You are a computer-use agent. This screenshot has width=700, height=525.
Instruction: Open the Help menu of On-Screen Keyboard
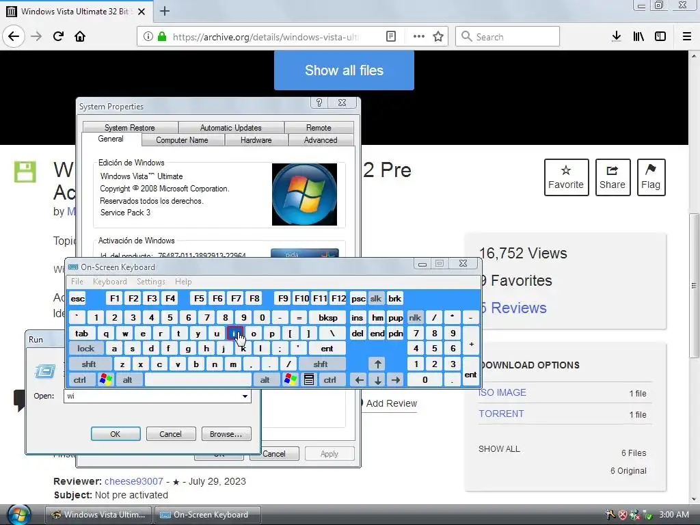(183, 282)
